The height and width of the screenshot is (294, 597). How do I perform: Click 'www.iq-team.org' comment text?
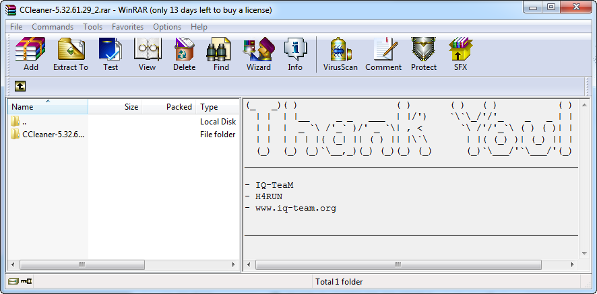point(296,209)
